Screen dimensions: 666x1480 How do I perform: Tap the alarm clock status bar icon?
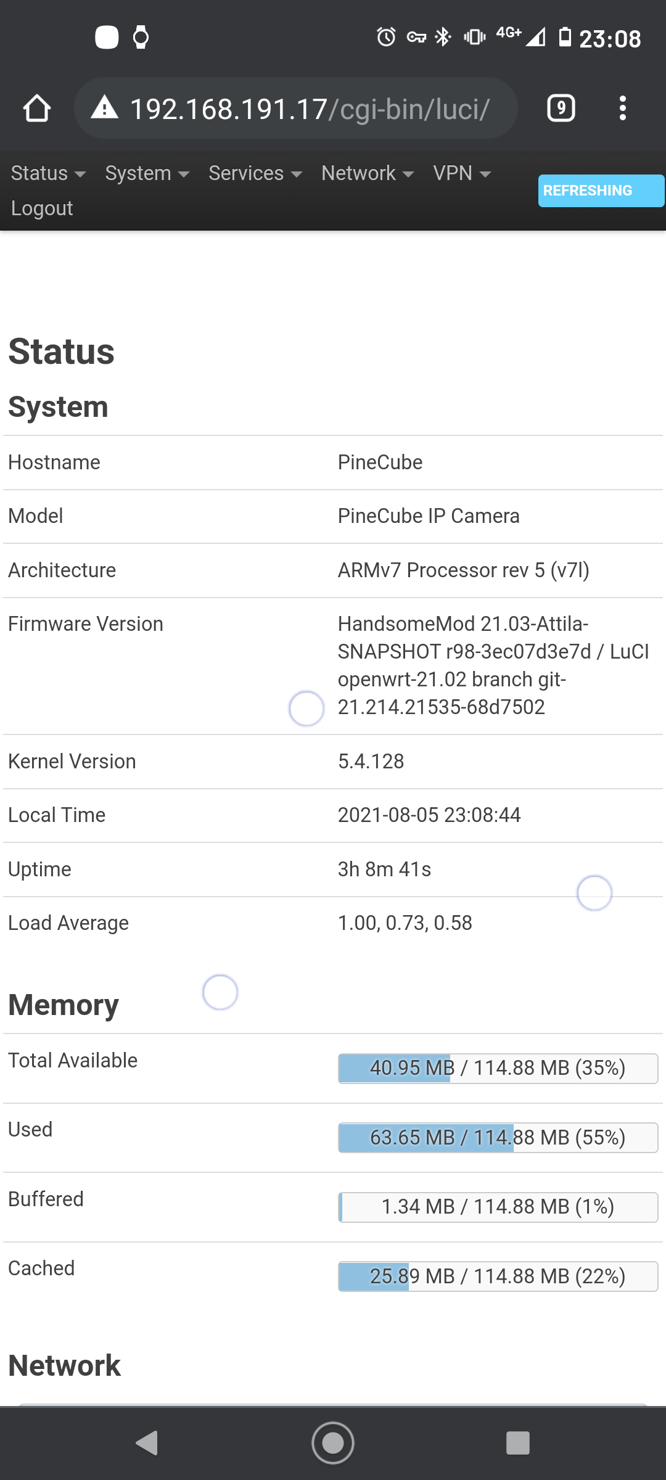[x=386, y=38]
